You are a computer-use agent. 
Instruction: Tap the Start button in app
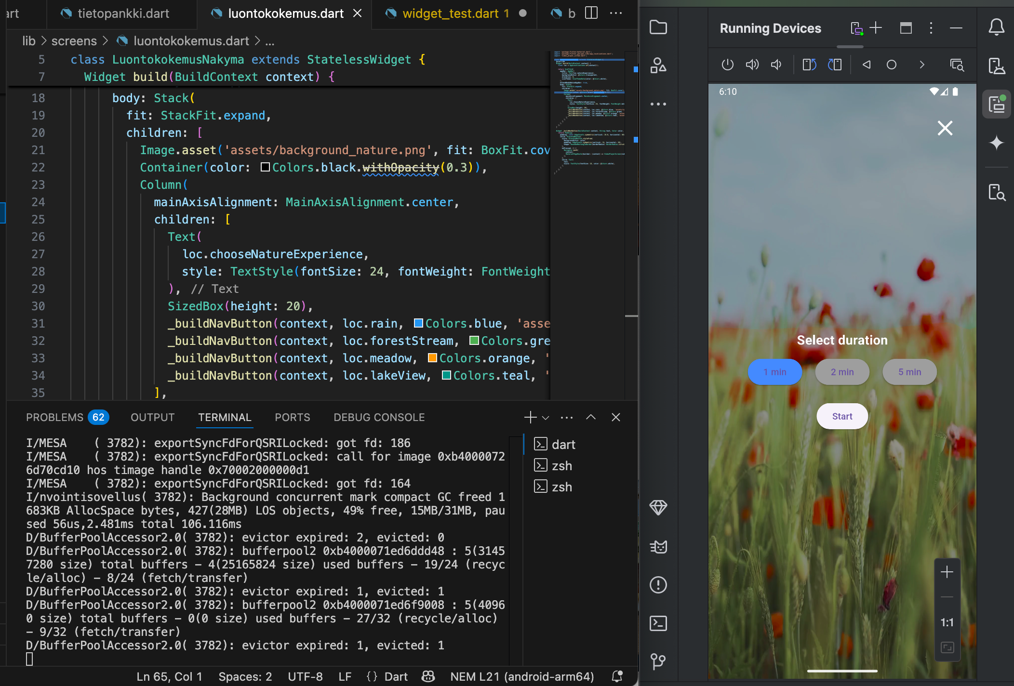[x=842, y=416]
